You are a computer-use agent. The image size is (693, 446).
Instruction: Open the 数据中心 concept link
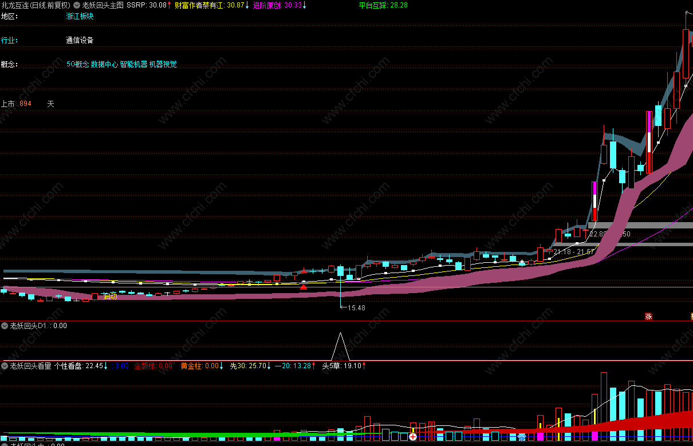tap(104, 64)
